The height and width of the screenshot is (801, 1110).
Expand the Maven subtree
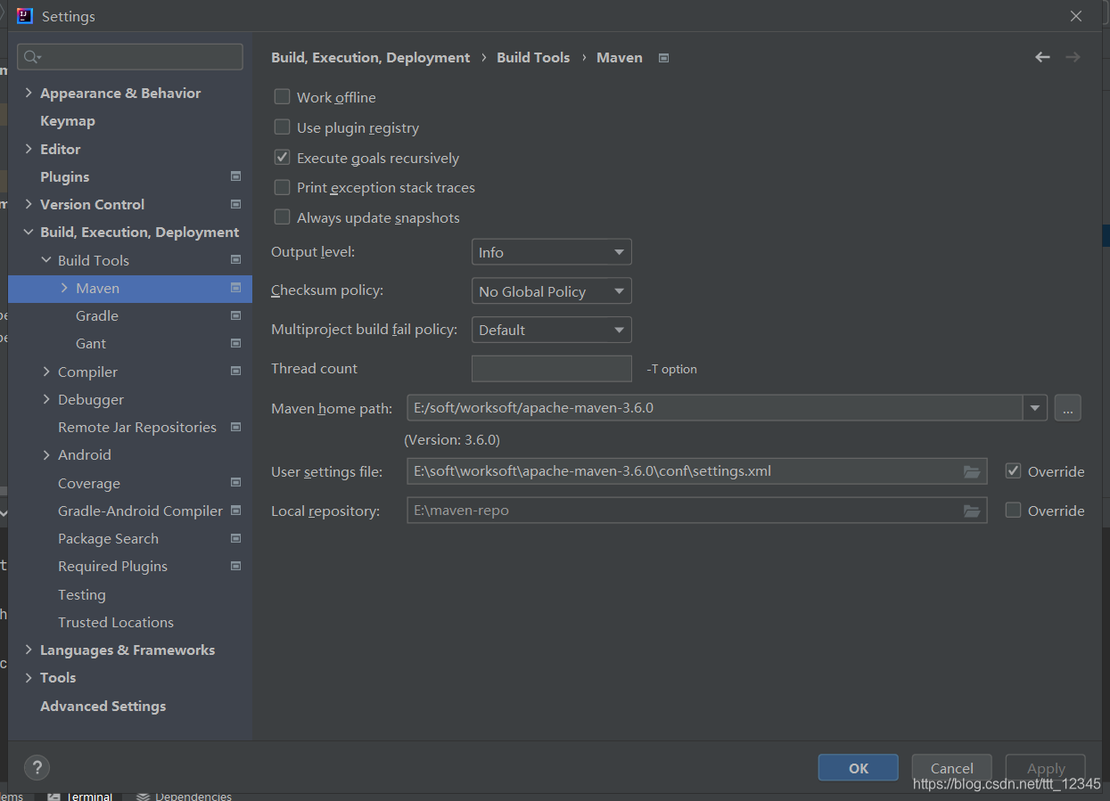tap(64, 288)
